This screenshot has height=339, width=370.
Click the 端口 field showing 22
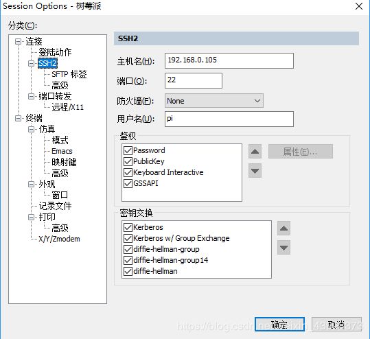pyautogui.click(x=194, y=81)
